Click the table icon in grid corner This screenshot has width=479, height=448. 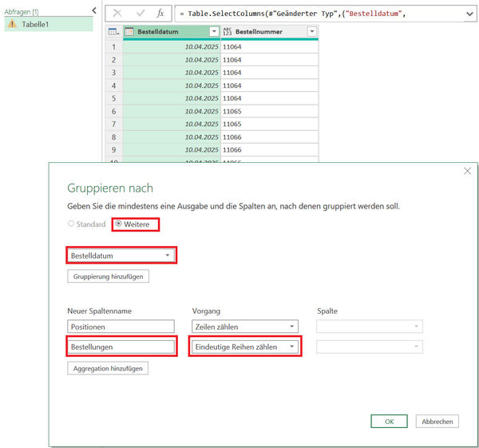113,31
